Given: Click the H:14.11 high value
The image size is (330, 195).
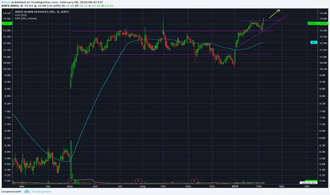Looking at the screenshot, I should click(x=81, y=6).
